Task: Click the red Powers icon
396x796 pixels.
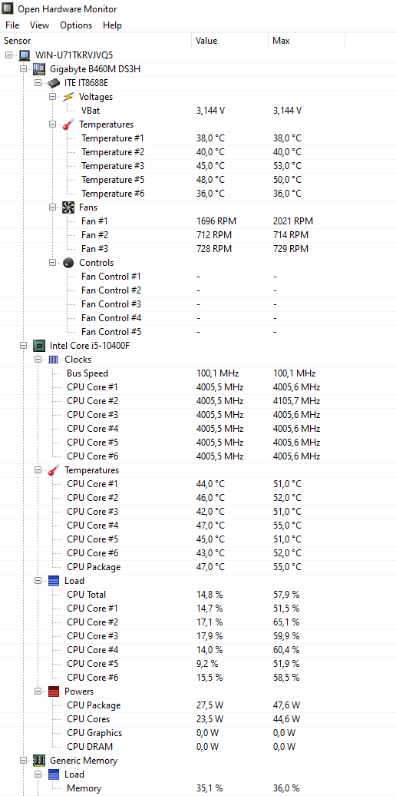Action: pos(54,692)
